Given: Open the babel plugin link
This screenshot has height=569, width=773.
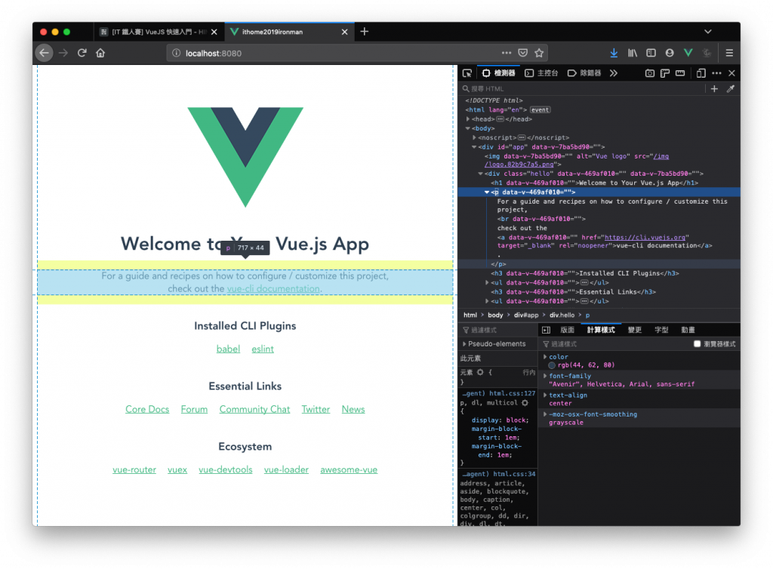Looking at the screenshot, I should (x=228, y=349).
